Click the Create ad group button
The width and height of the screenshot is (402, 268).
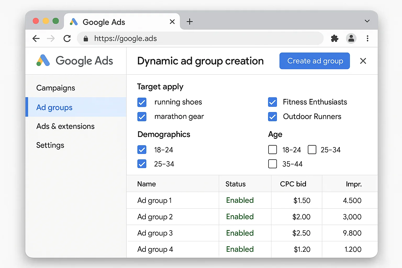(x=315, y=61)
